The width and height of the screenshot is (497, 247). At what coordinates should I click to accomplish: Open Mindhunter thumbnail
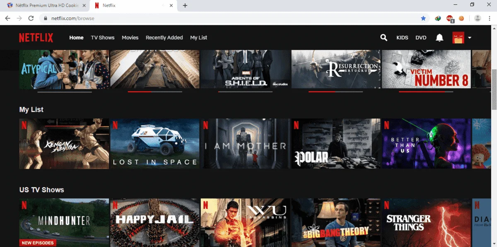pyautogui.click(x=64, y=223)
